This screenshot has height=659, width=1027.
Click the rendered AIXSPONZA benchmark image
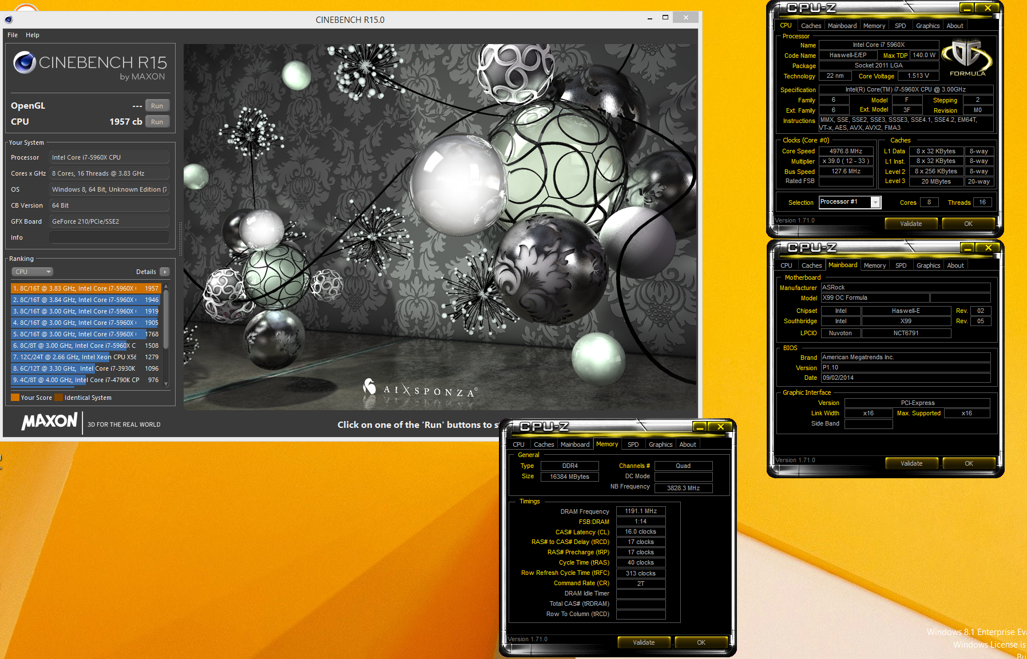(440, 227)
